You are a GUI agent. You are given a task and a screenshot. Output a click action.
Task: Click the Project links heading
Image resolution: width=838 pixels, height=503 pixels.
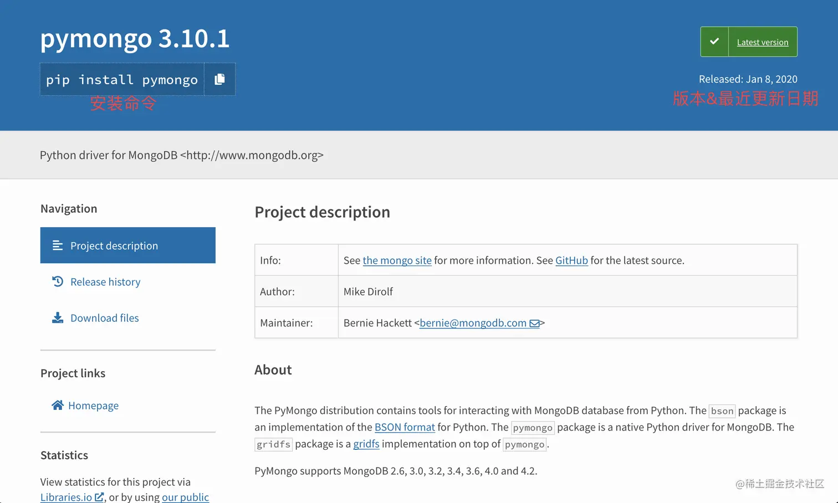pyautogui.click(x=73, y=373)
